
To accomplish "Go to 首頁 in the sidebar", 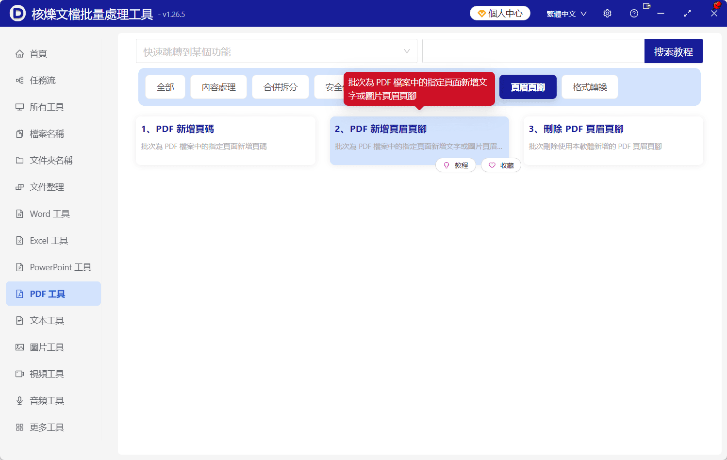I will pos(53,54).
